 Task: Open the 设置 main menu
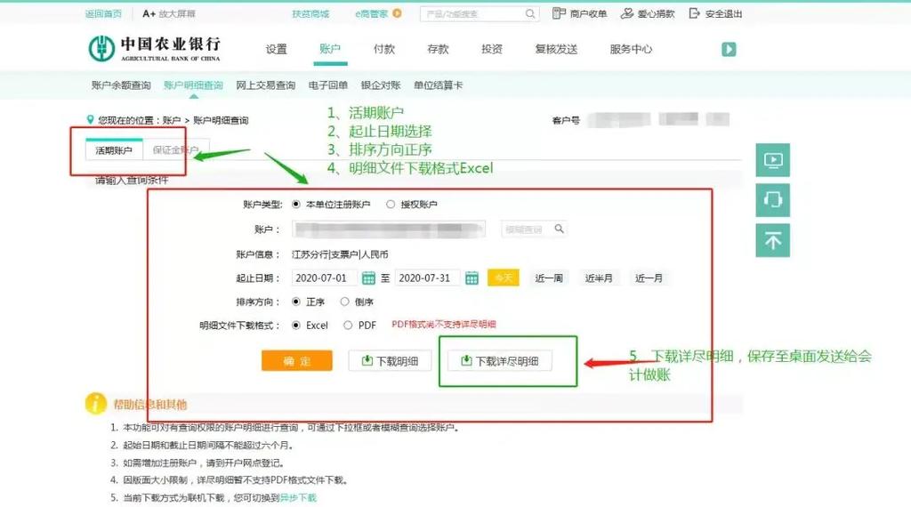[277, 49]
